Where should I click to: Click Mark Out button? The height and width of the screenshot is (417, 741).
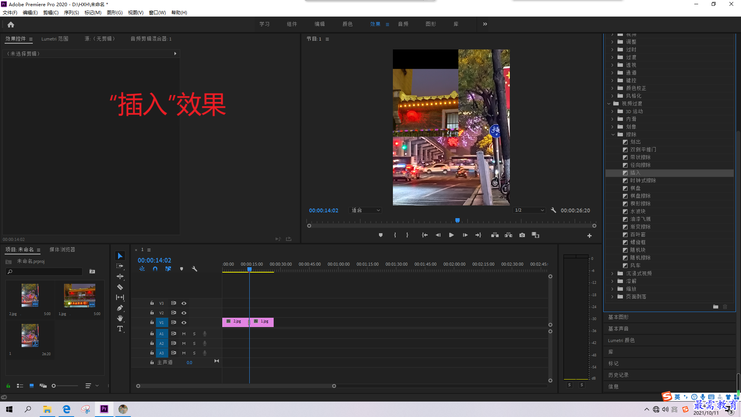coord(407,235)
